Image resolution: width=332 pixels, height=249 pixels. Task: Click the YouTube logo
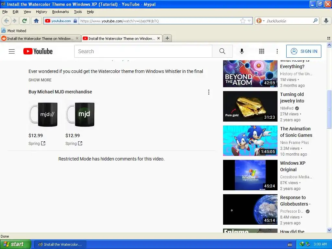point(38,51)
